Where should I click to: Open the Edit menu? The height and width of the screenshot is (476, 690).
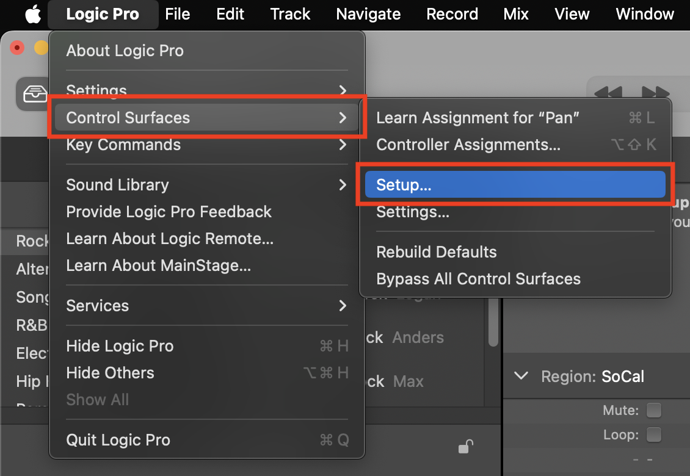point(230,14)
